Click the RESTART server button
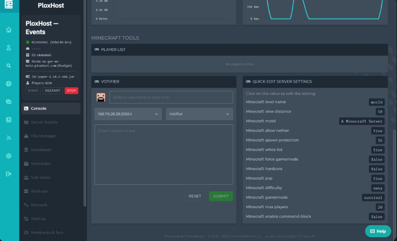 [x=52, y=90]
